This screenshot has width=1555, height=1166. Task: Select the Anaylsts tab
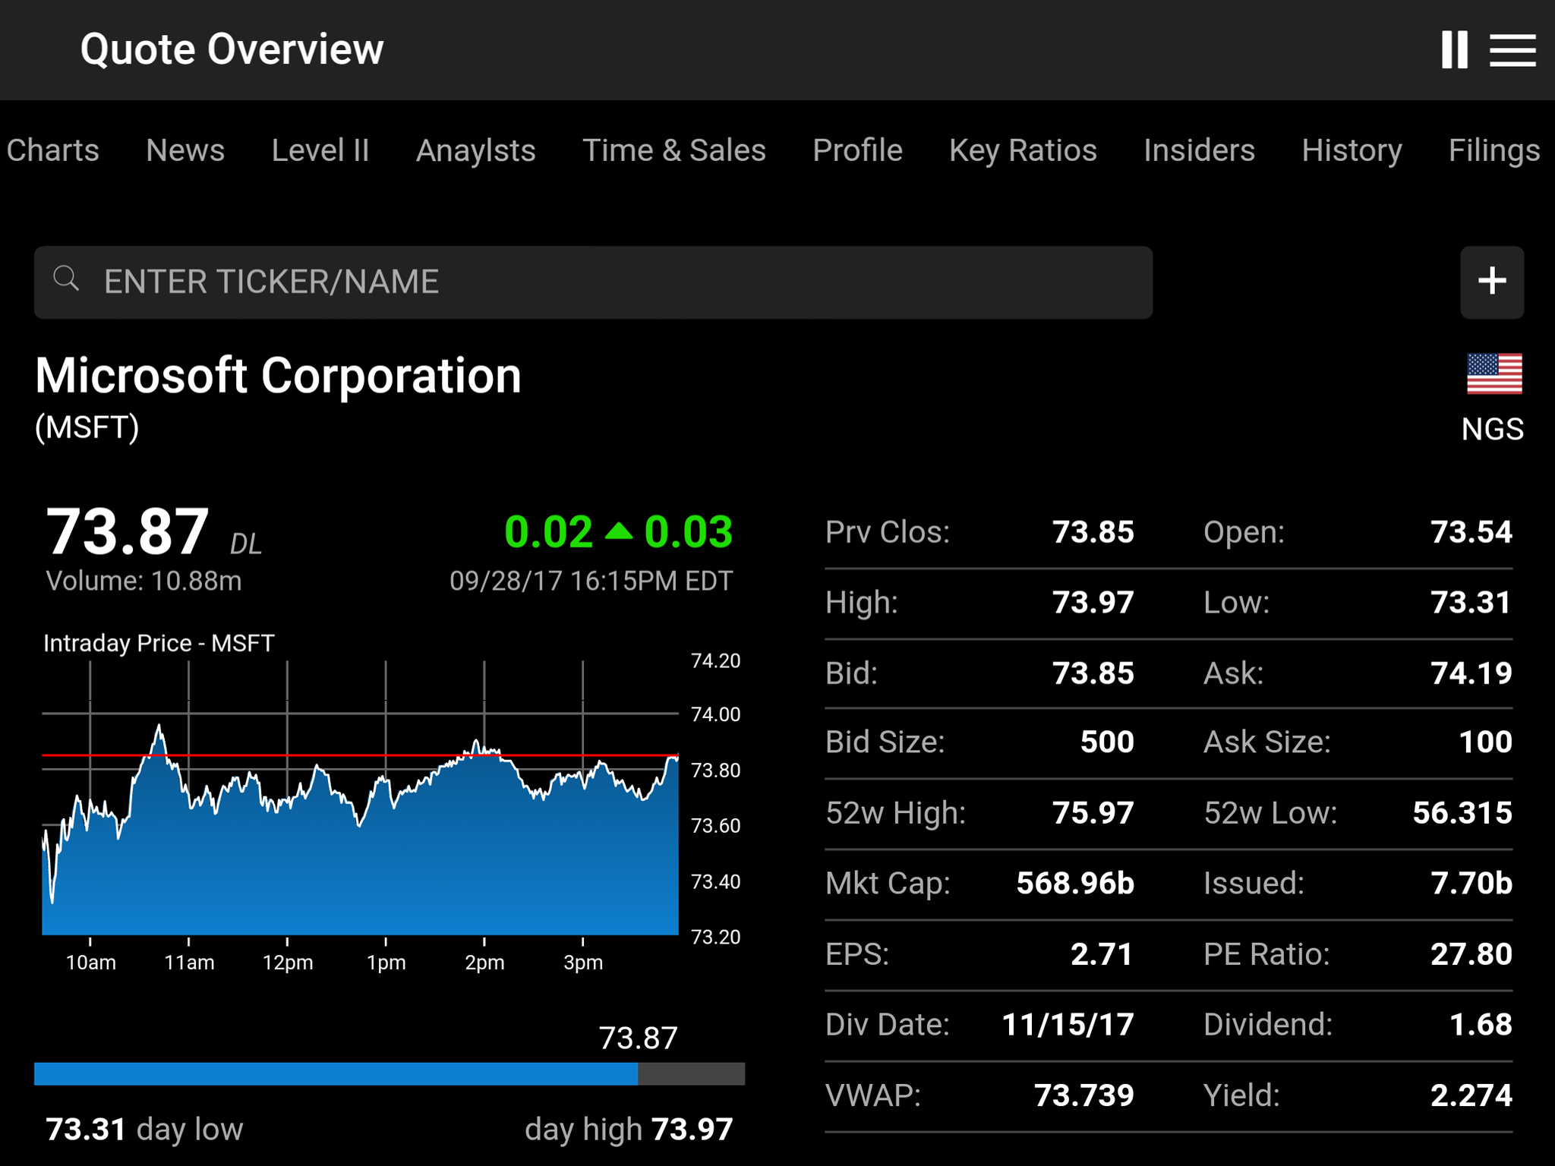(x=475, y=150)
